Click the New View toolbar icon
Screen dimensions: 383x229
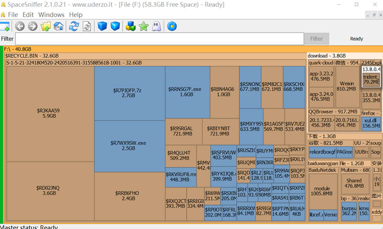[x=5, y=26]
